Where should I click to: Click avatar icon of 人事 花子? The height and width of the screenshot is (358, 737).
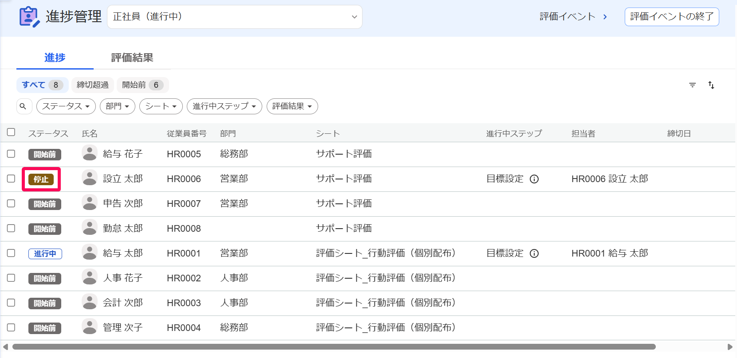point(90,277)
